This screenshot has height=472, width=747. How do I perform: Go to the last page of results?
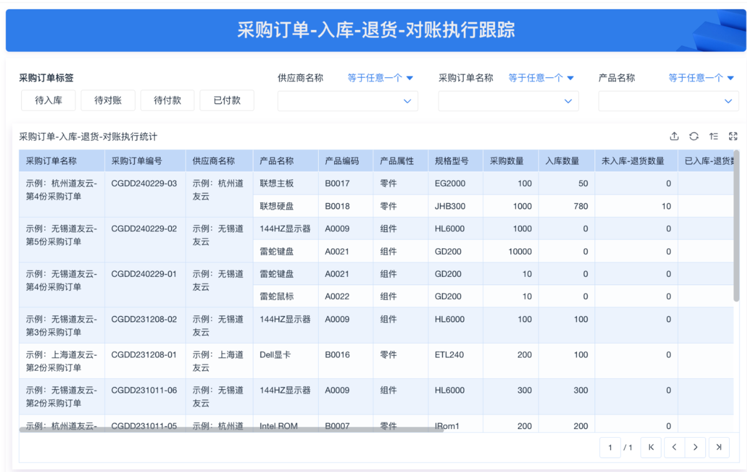pos(719,447)
